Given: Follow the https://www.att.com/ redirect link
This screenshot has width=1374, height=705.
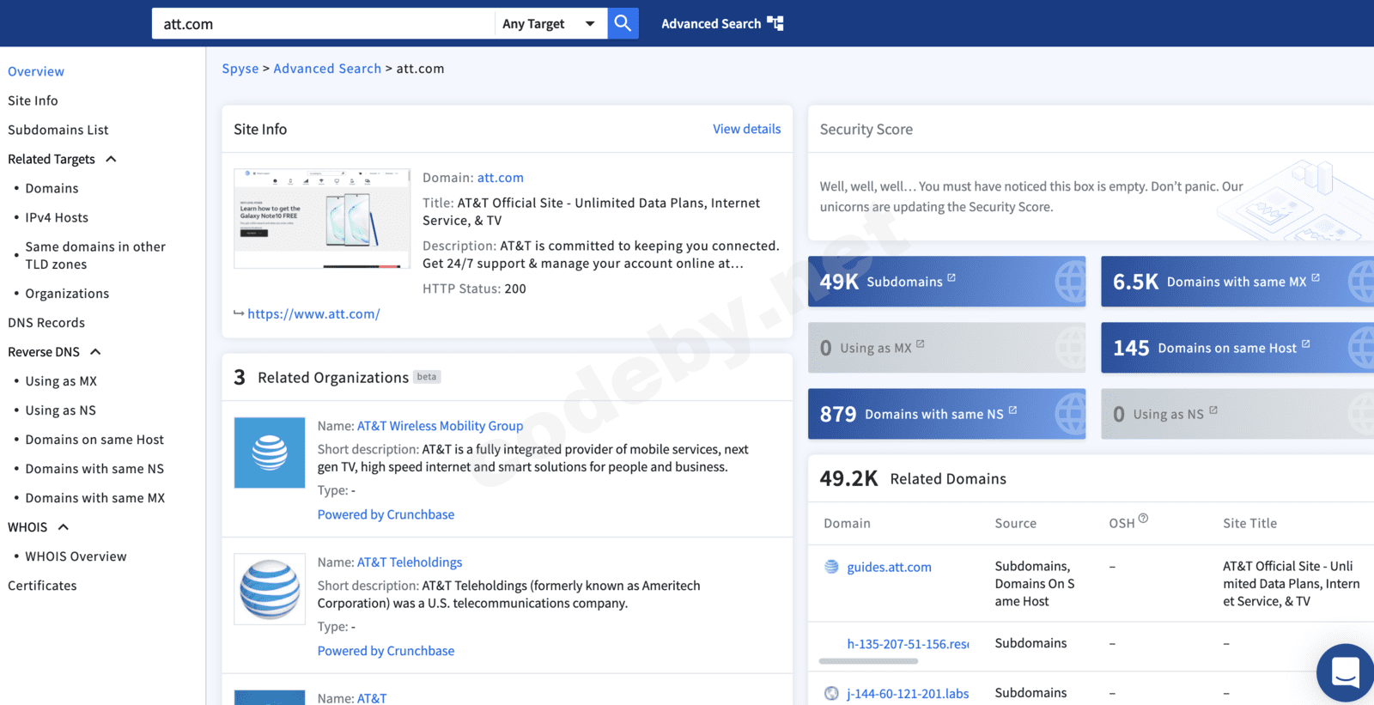Looking at the screenshot, I should pyautogui.click(x=313, y=314).
